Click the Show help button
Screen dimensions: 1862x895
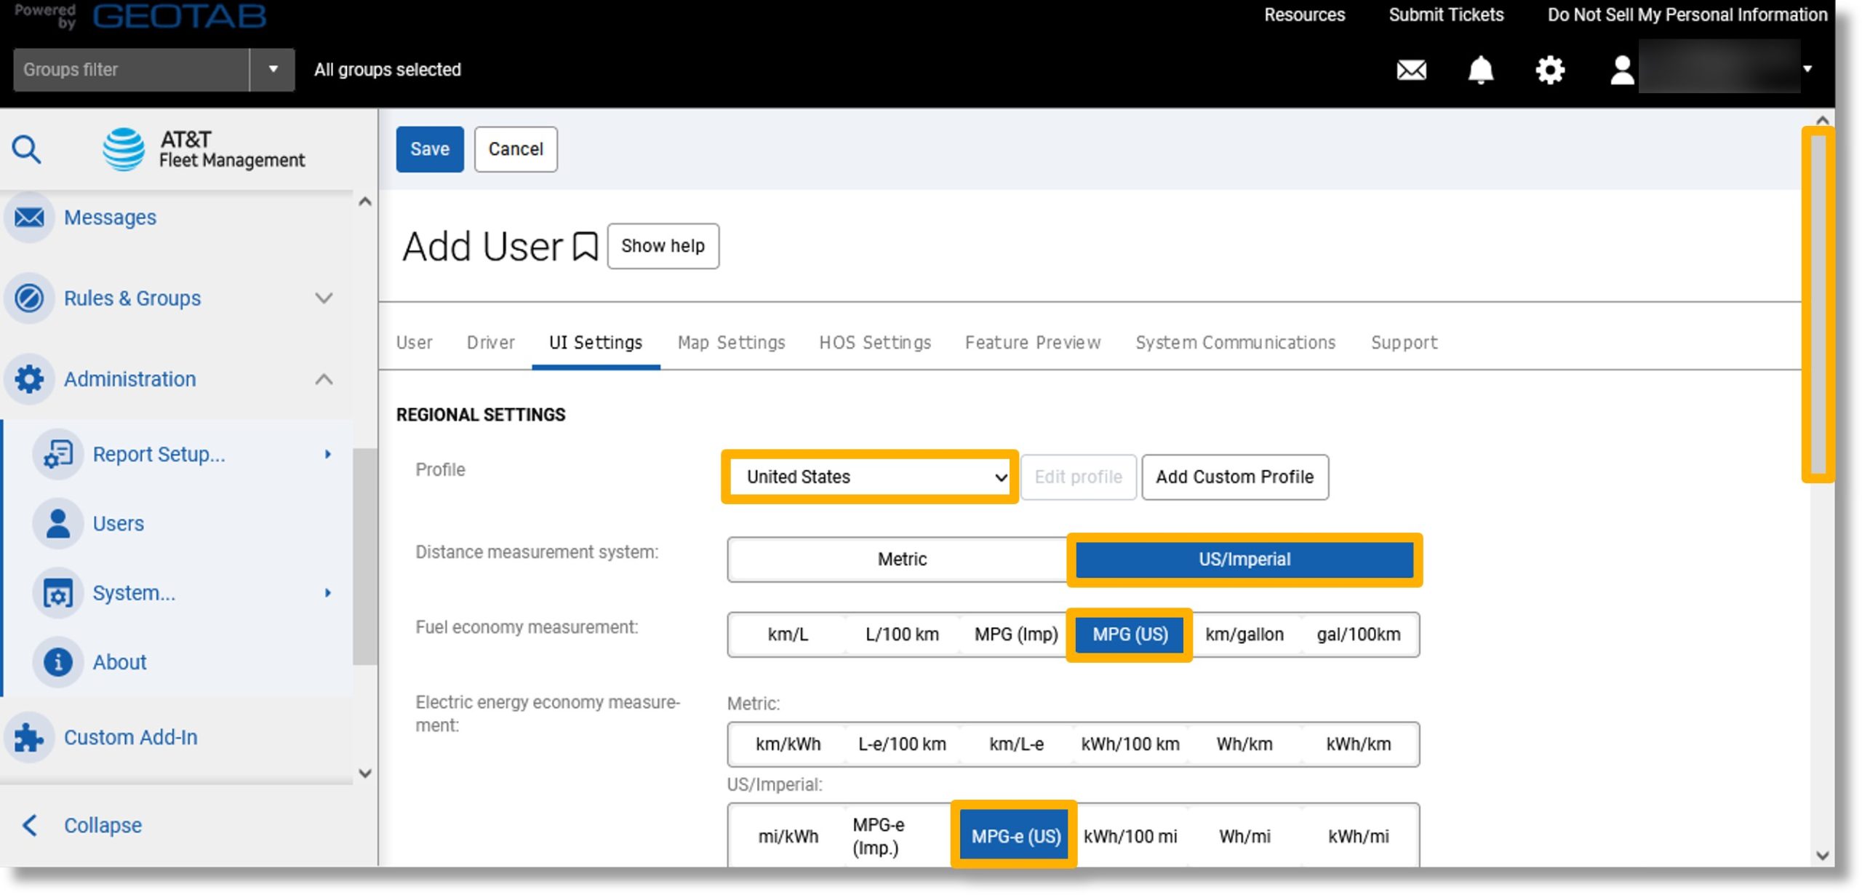663,246
